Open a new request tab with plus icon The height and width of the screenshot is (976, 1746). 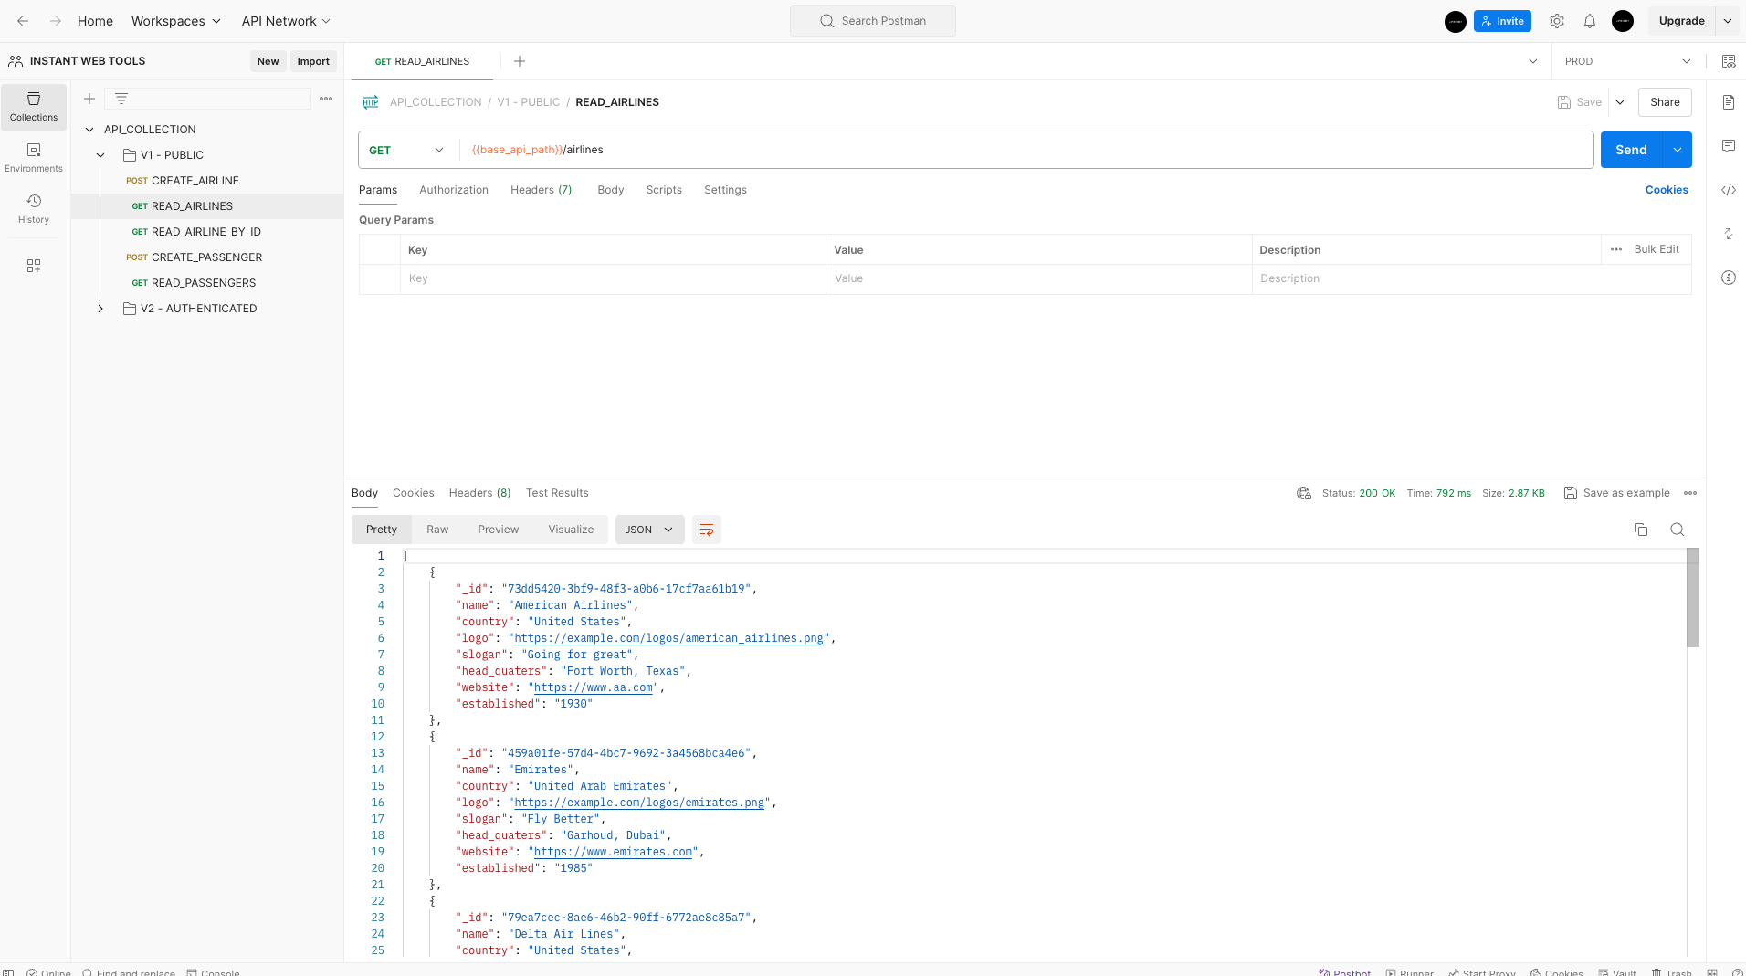(x=520, y=61)
